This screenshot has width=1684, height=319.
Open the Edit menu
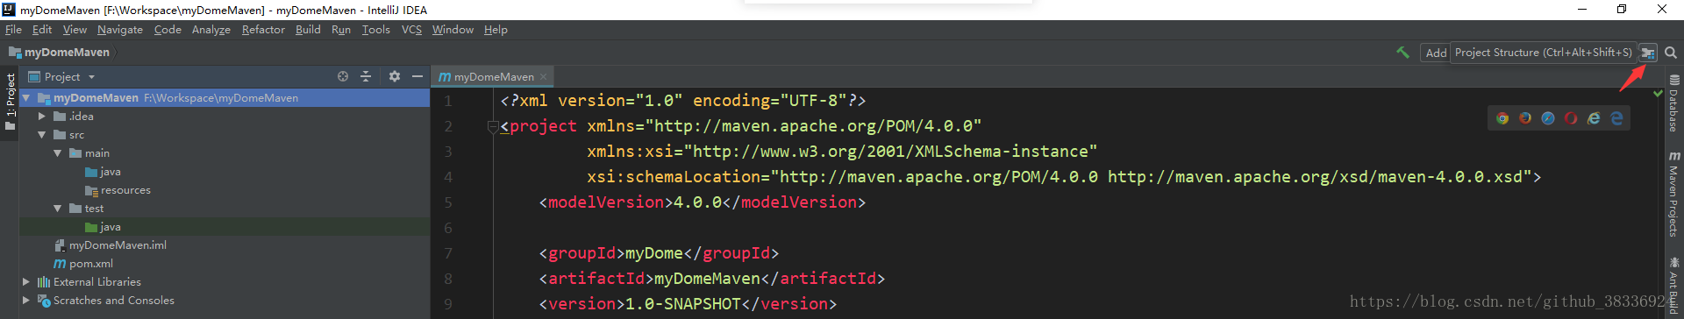pos(42,30)
